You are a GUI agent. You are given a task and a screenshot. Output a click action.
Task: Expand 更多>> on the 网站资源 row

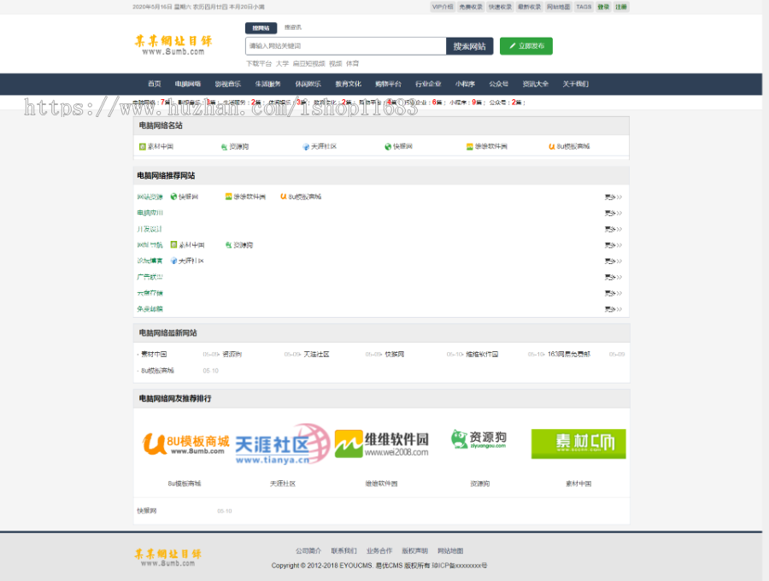(611, 195)
